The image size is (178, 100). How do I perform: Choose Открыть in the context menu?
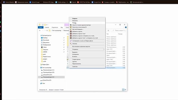click(x=87, y=19)
